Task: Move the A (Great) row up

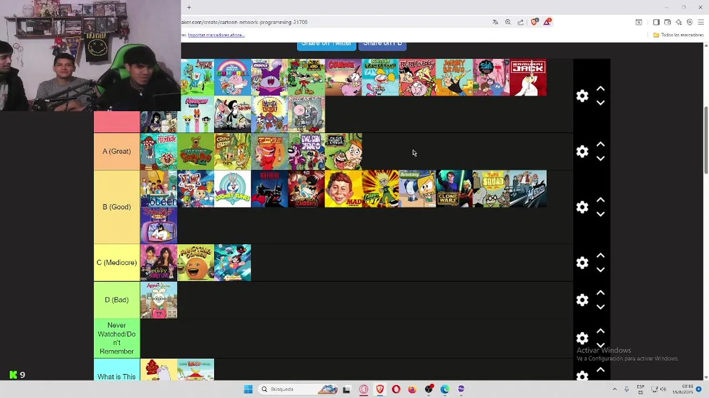Action: pos(601,144)
